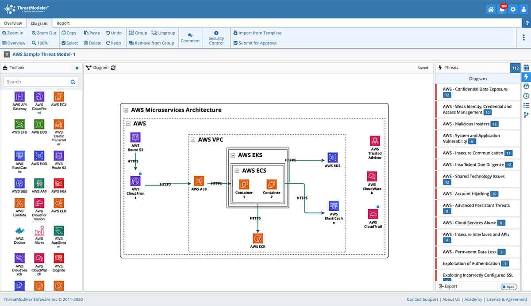This screenshot has width=531, height=306.
Task: Open Security Control panel
Action: pyautogui.click(x=216, y=38)
